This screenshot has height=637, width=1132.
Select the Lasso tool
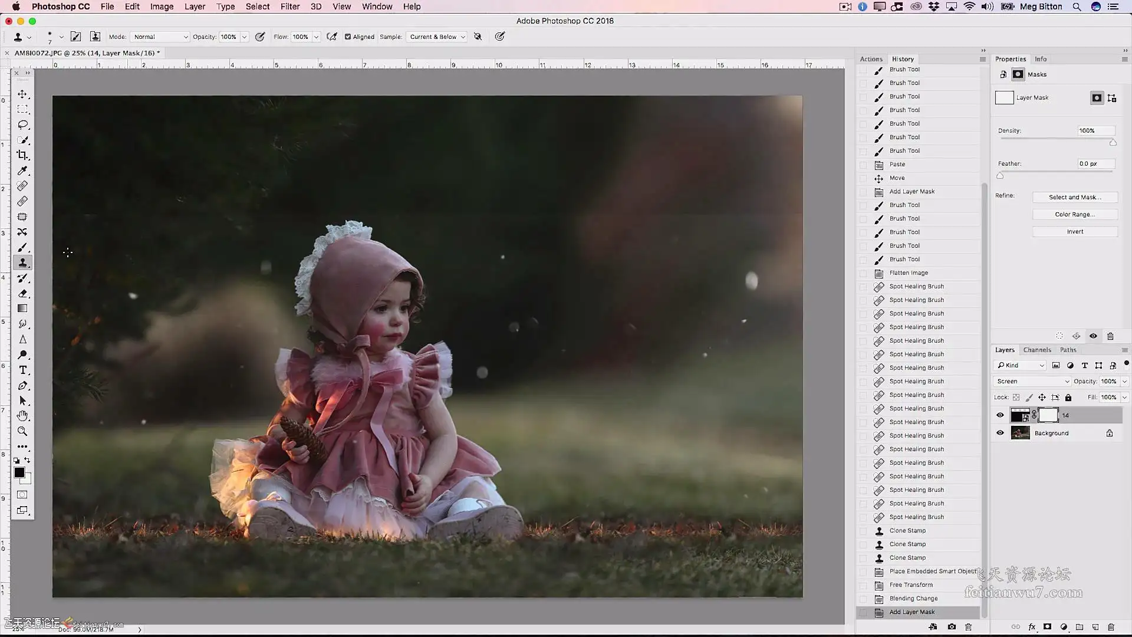(x=22, y=124)
